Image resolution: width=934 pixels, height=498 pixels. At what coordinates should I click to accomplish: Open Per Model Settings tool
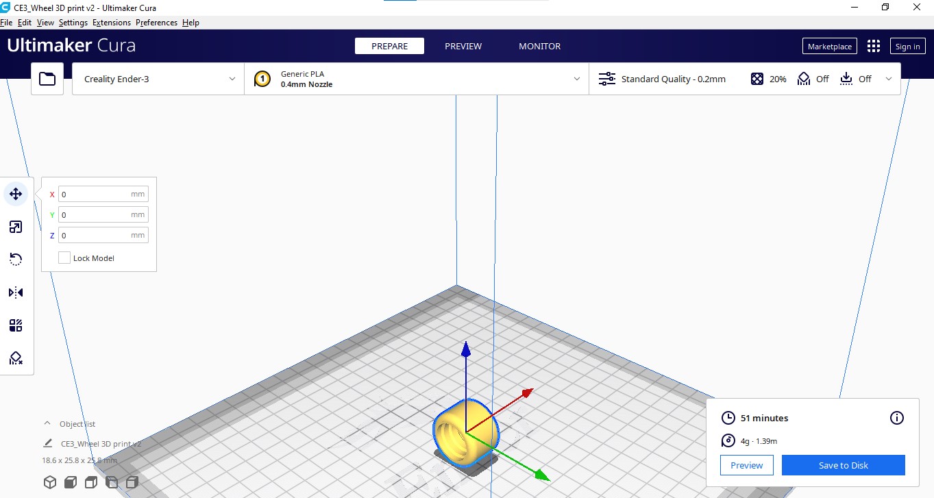(x=16, y=325)
